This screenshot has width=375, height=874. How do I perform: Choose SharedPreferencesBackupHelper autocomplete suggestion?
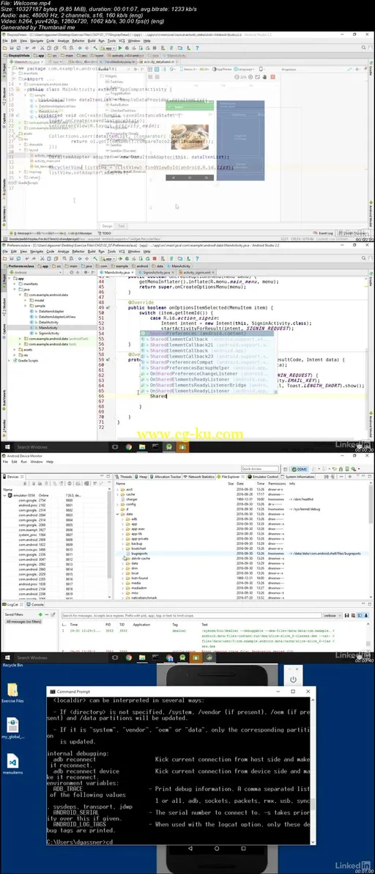(208, 368)
